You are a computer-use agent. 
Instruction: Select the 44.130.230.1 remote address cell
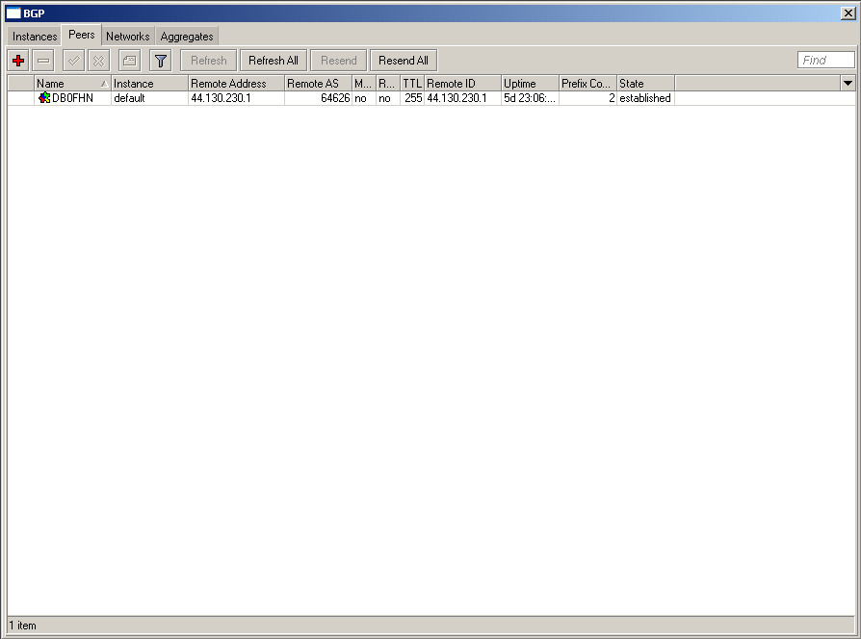[x=235, y=98]
